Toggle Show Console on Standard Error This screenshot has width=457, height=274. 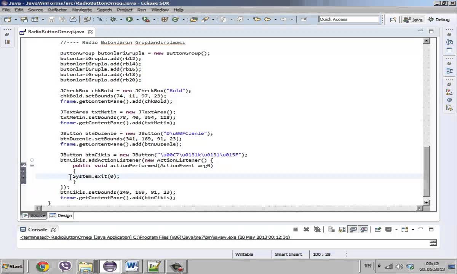(x=364, y=229)
